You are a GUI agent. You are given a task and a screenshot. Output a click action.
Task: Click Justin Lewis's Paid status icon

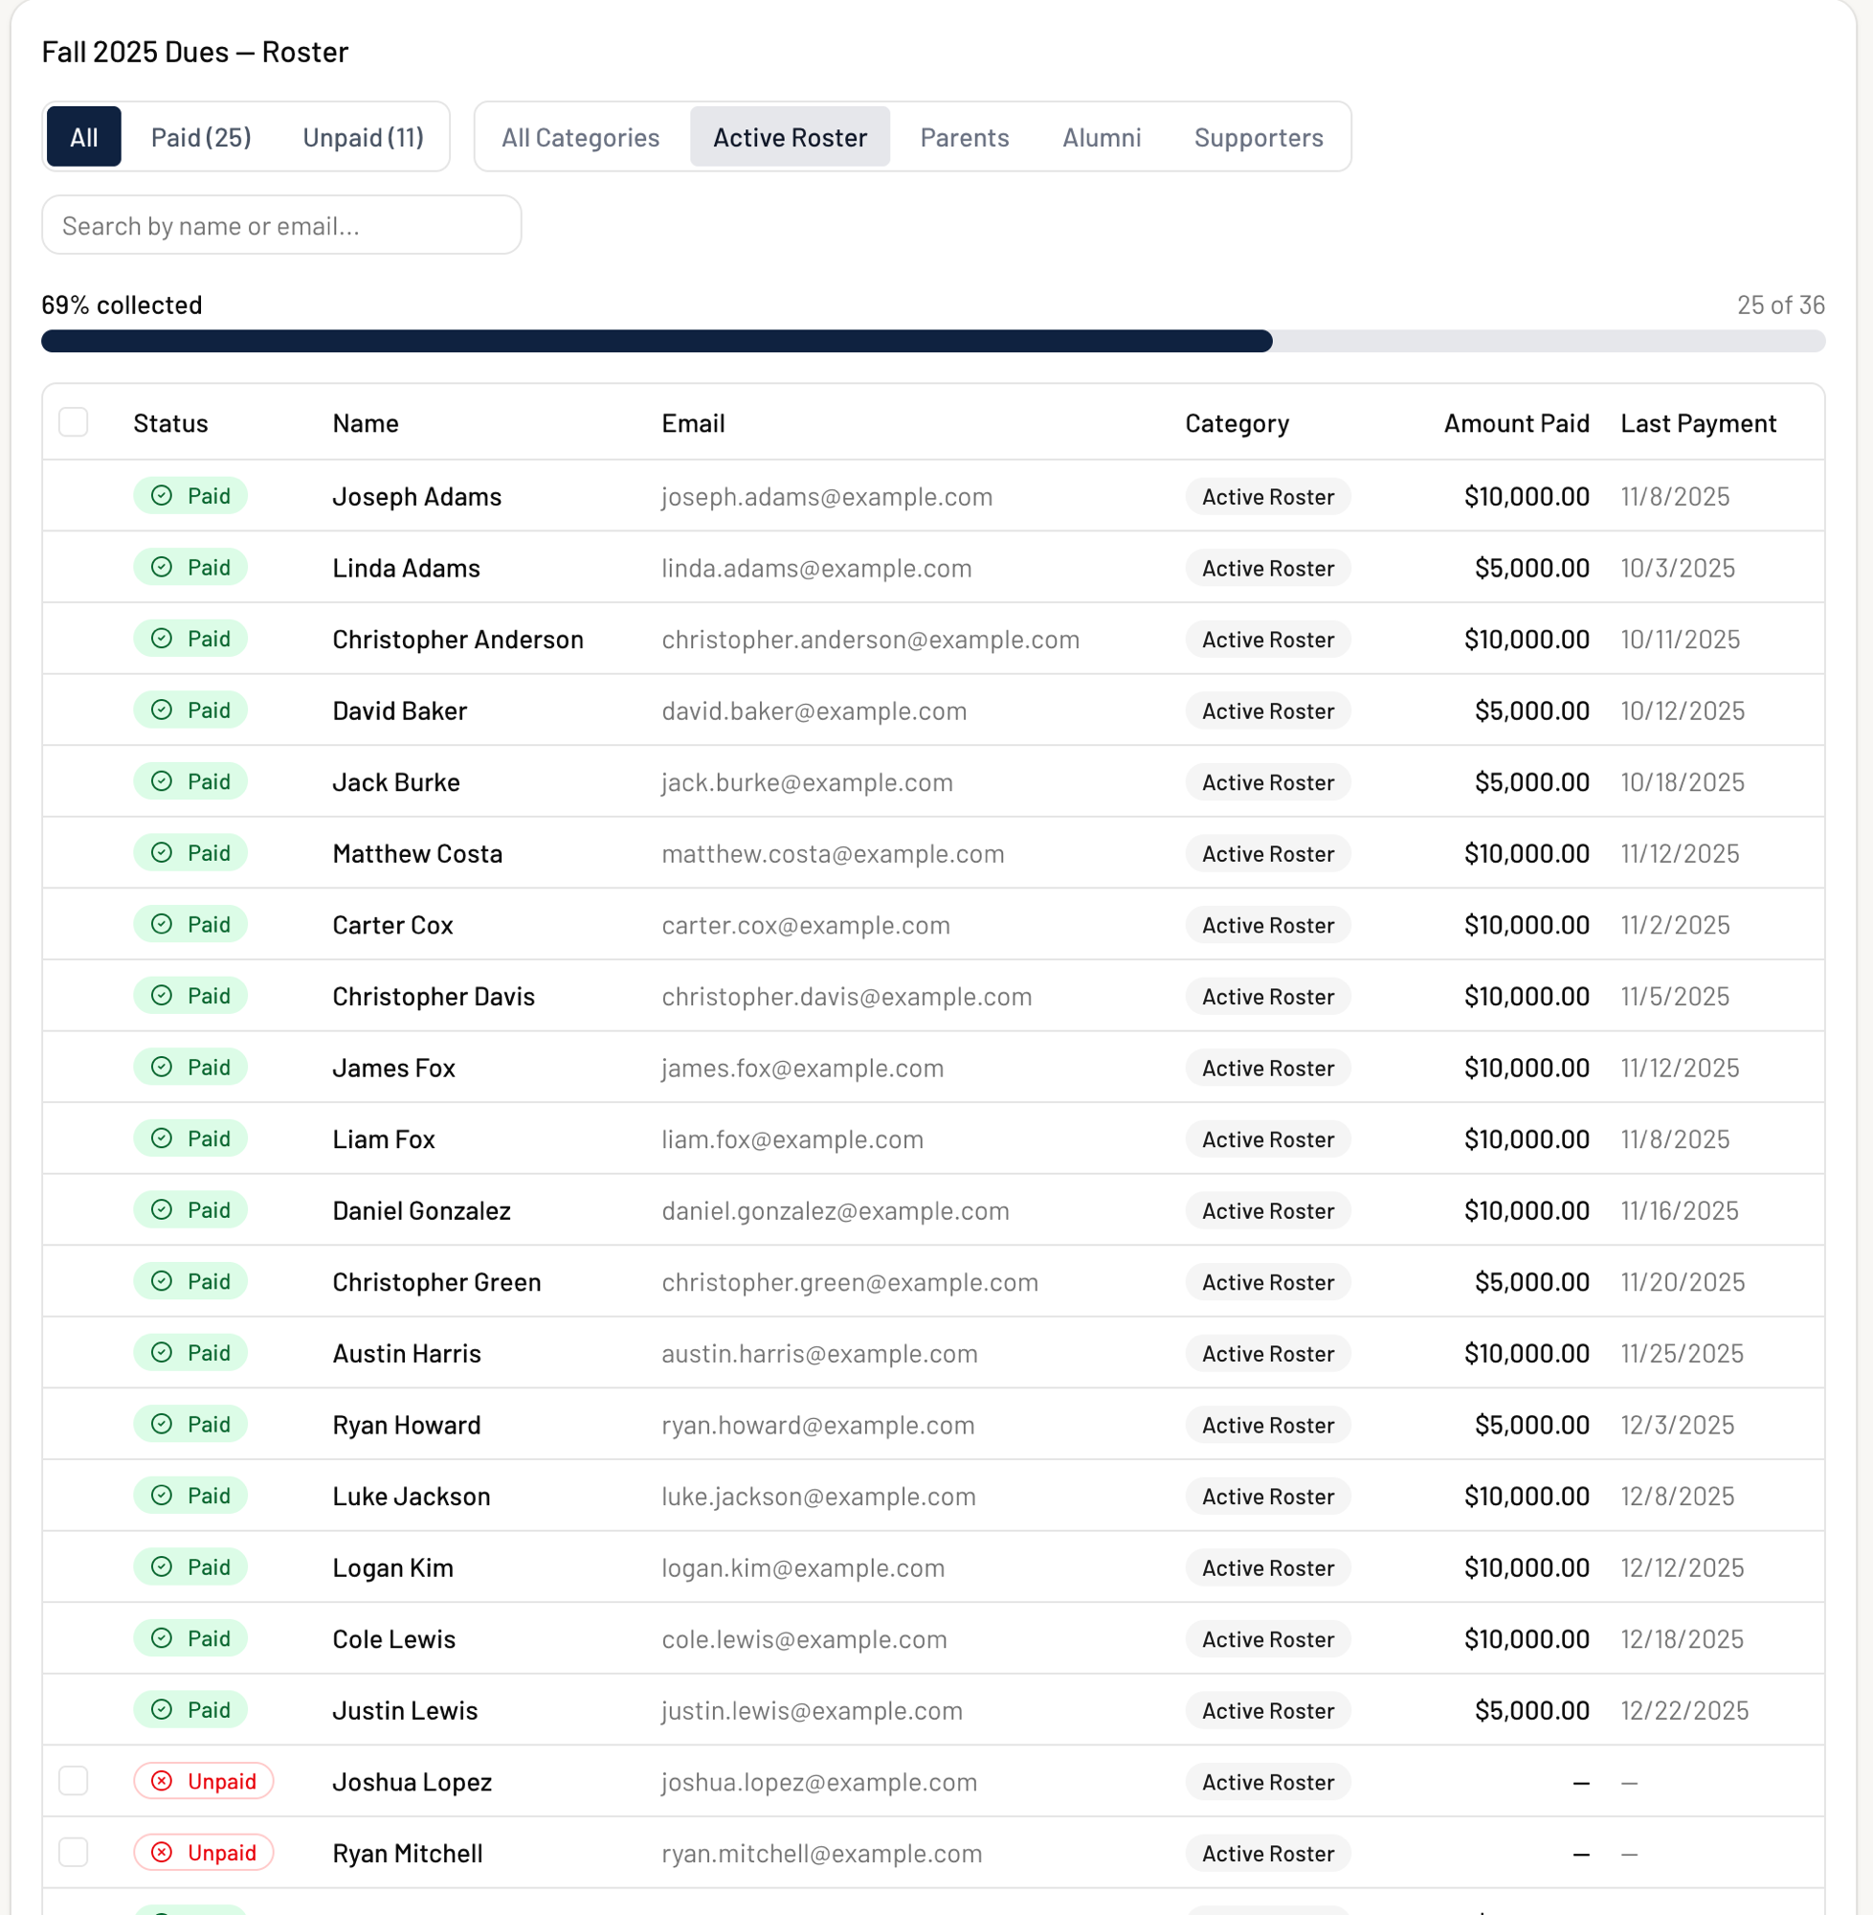click(162, 1710)
